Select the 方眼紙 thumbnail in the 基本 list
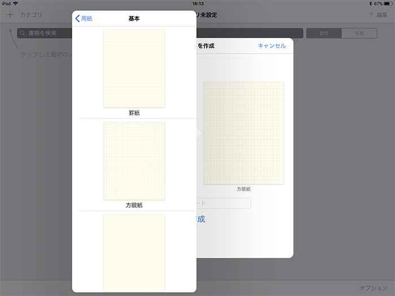Screen dimensions: 395x296 (134, 161)
